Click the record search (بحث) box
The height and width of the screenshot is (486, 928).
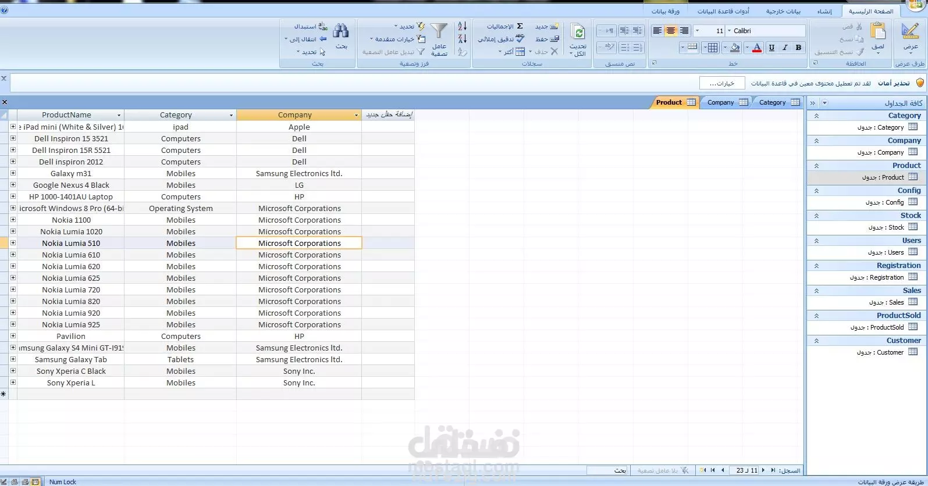tap(606, 470)
